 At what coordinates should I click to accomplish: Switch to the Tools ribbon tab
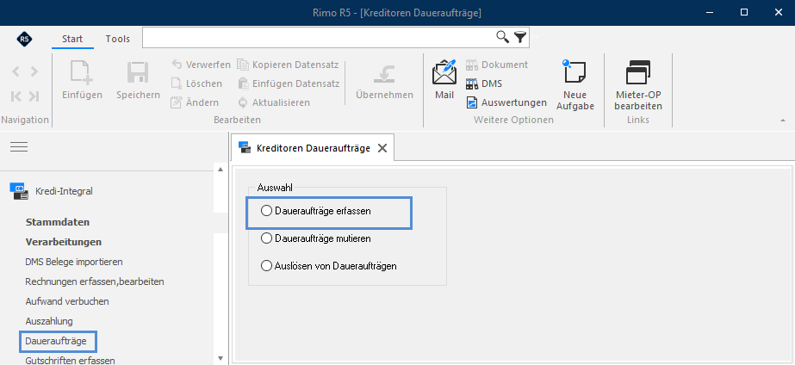[118, 39]
